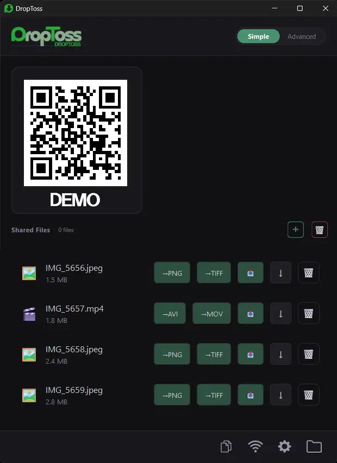Share IMG_5658.jpeg via the share icon
Image resolution: width=337 pixels, height=463 pixels.
[x=251, y=354]
